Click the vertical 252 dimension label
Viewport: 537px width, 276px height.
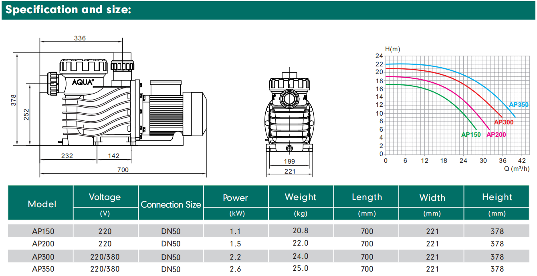coord(27,116)
